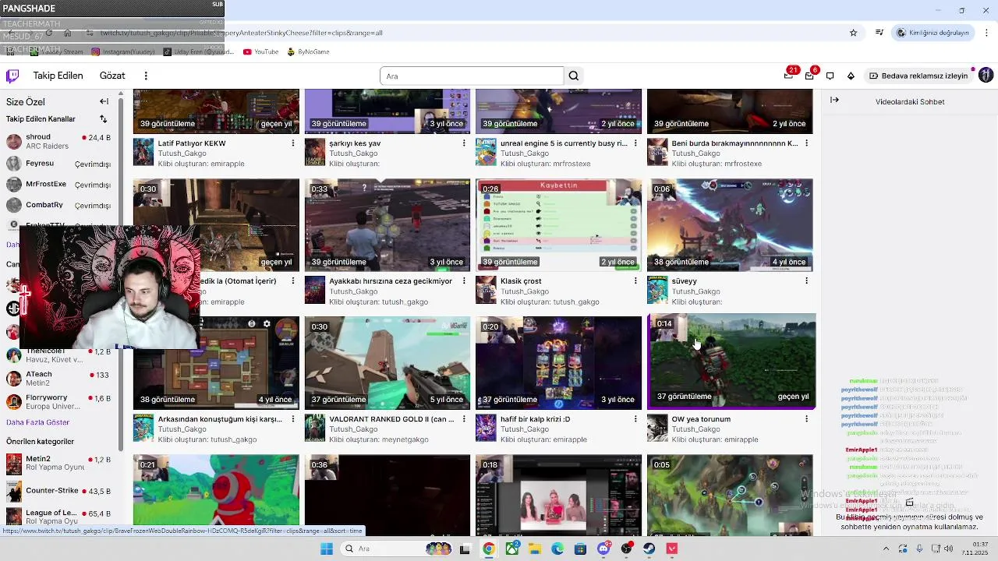Focus the Ara search field
The height and width of the screenshot is (561, 998).
coord(472,76)
